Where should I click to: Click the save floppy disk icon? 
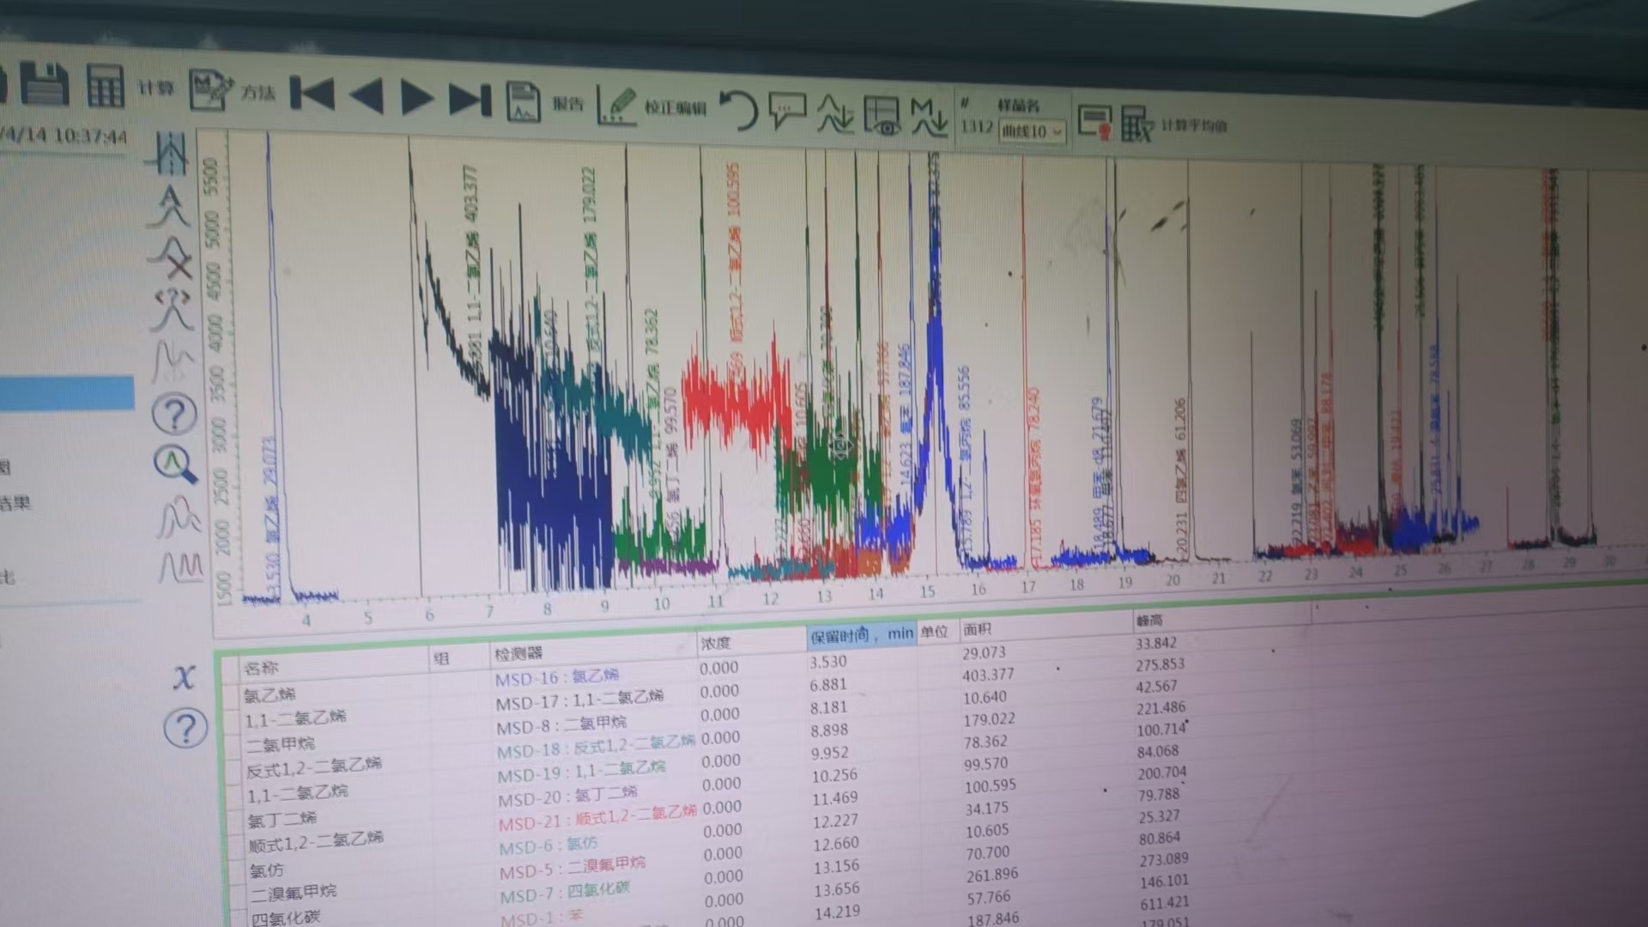[x=45, y=85]
